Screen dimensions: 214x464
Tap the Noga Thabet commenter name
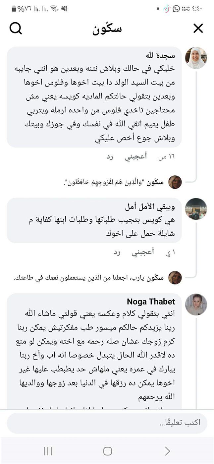tap(151, 302)
